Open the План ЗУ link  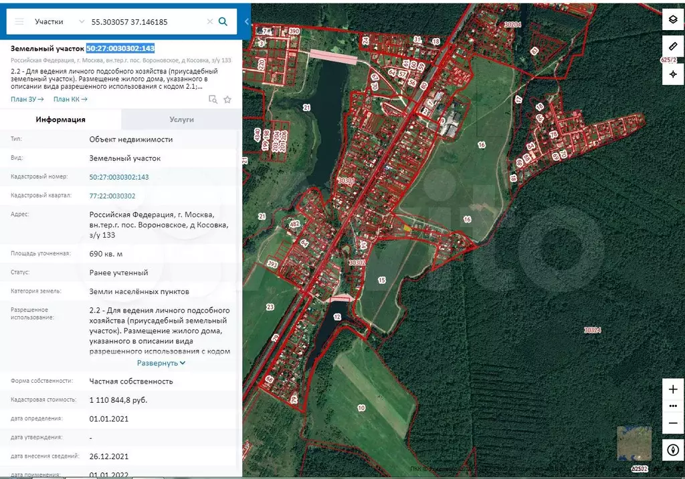(x=27, y=100)
